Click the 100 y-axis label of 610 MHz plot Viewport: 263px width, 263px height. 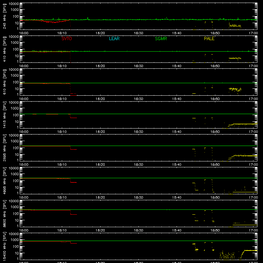click(16, 82)
